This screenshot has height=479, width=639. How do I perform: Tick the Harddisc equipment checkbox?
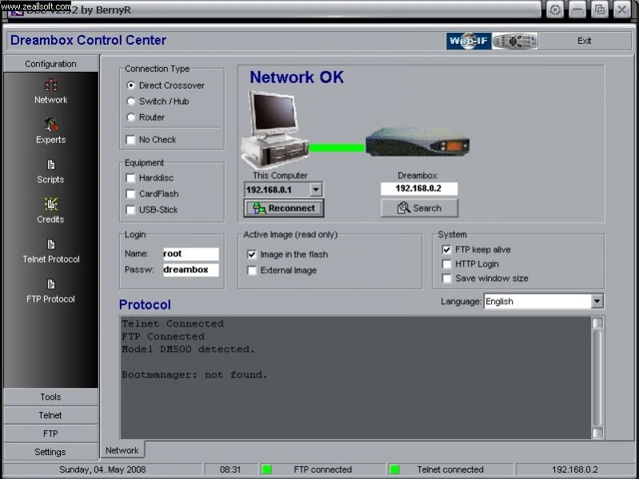pyautogui.click(x=131, y=178)
